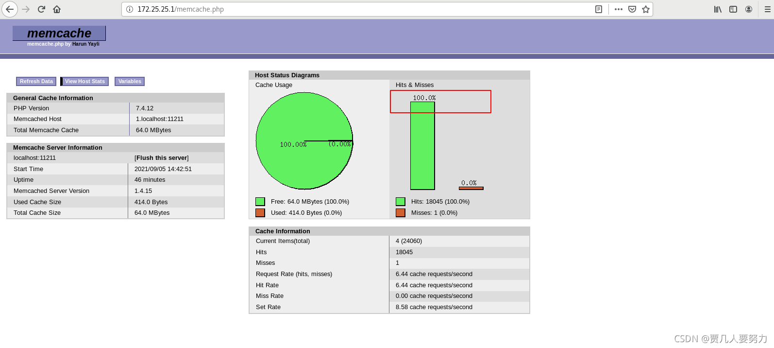Click green Free cache legend swatch
The image size is (774, 348).
click(x=260, y=202)
